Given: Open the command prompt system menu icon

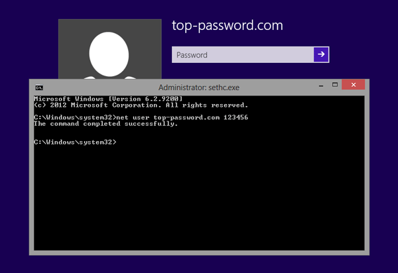Looking at the screenshot, I should 39,87.
